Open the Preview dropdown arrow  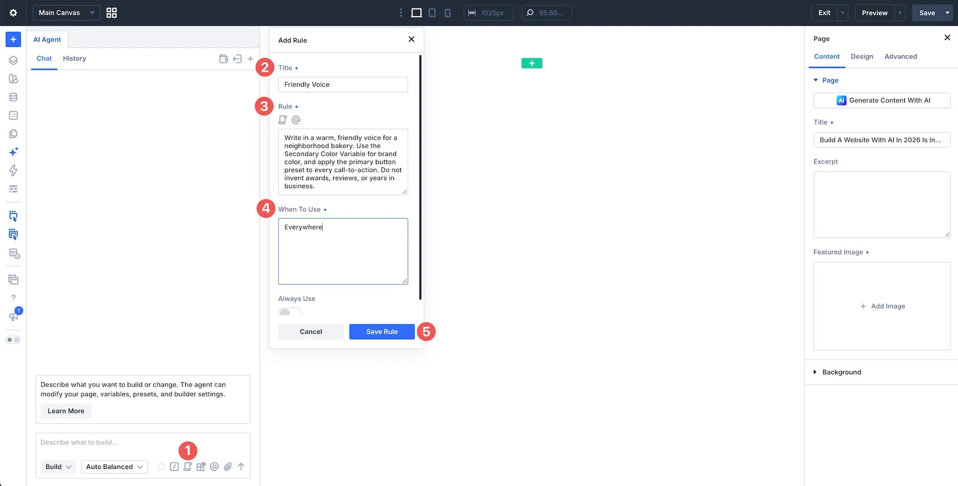(900, 13)
